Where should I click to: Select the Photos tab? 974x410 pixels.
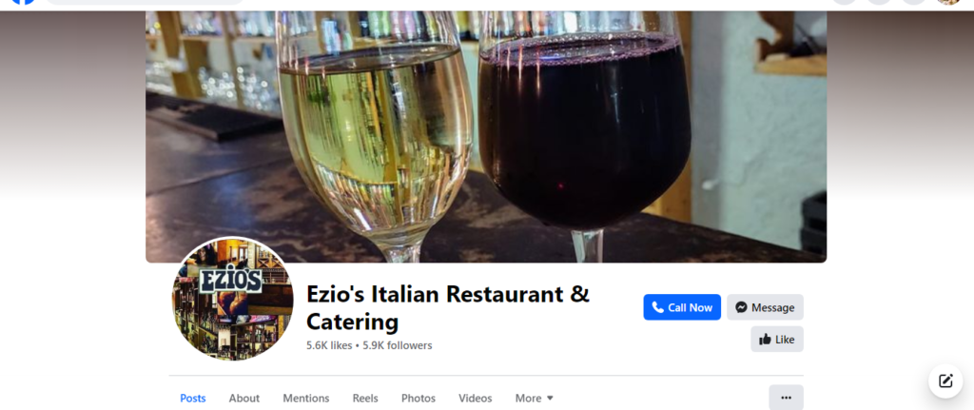tap(419, 399)
